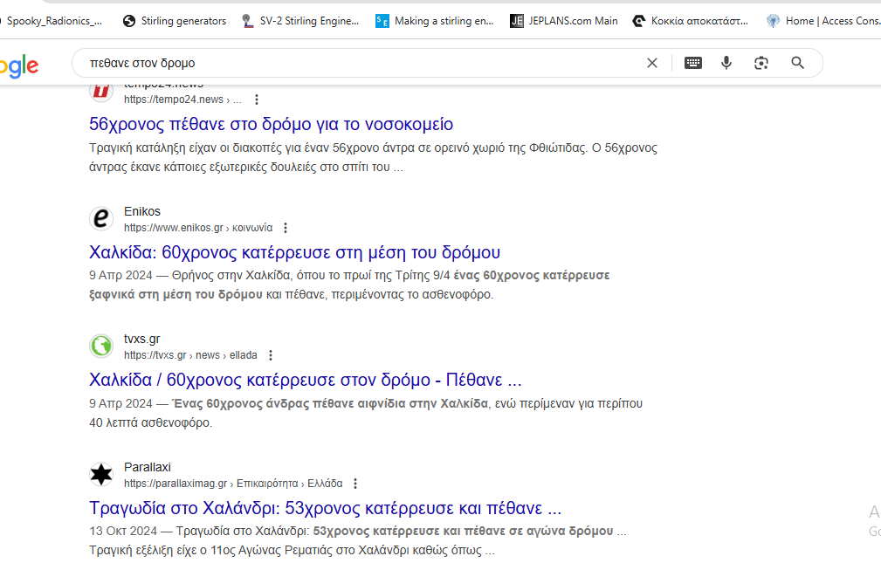Open "Τραγωδία στο Χαλάνδρι" Parallaxi result

pyautogui.click(x=325, y=508)
